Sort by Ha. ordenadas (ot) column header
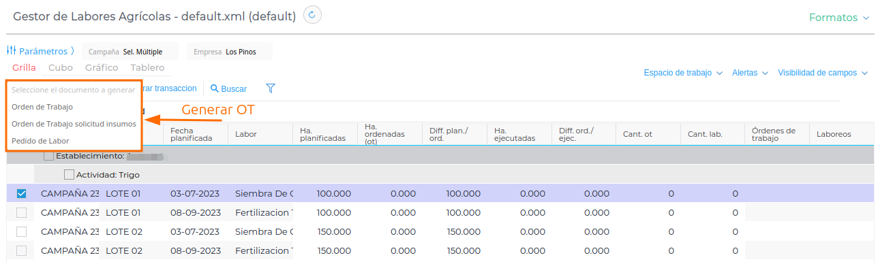 point(390,134)
